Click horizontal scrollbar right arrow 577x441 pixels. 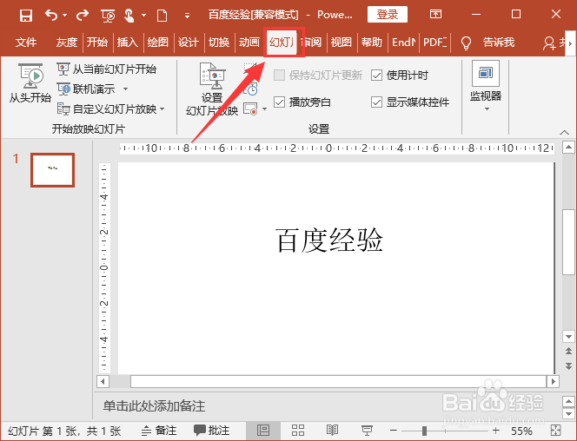[553, 381]
